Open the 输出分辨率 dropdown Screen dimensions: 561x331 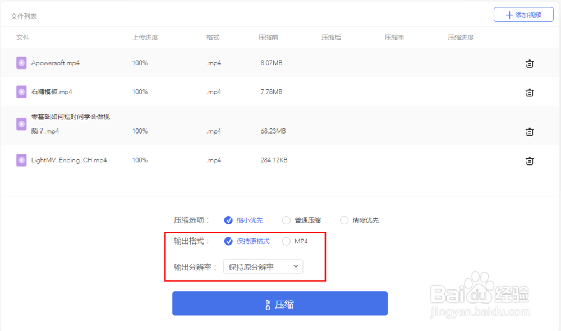click(x=263, y=266)
